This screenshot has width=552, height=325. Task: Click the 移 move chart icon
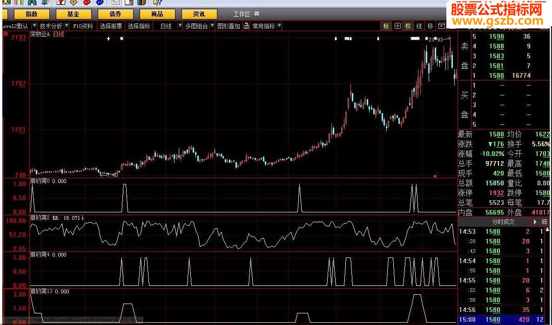point(430,26)
